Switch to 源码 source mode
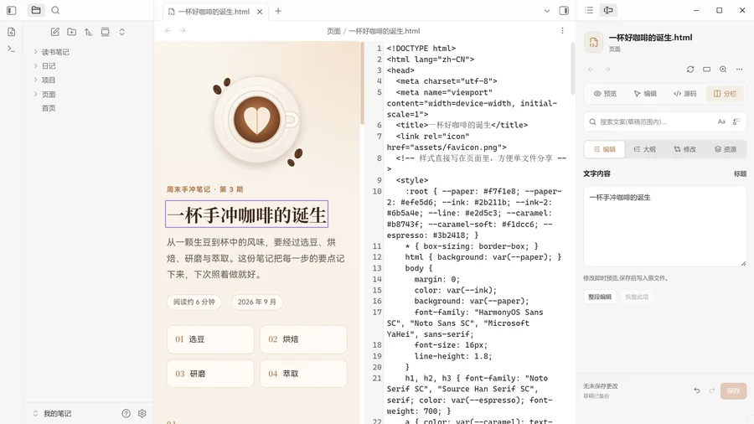The width and height of the screenshot is (754, 424). coord(684,94)
